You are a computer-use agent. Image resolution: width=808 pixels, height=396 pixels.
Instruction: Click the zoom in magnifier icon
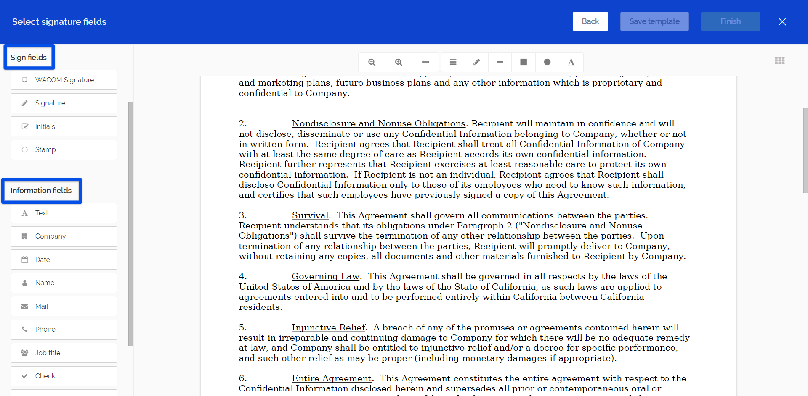click(399, 62)
